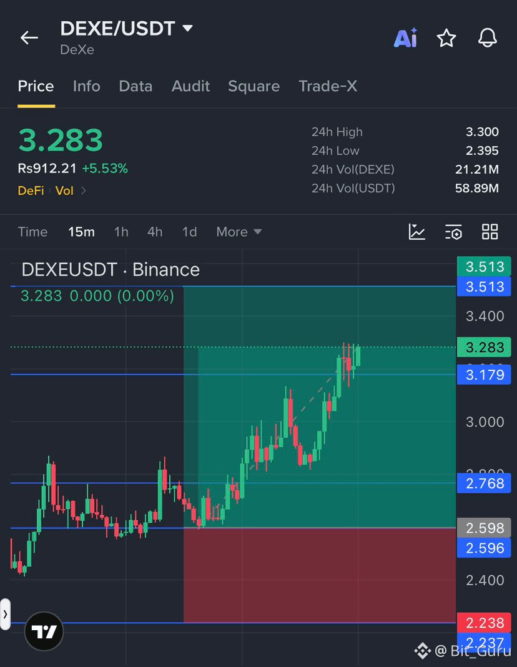This screenshot has width=517, height=667.
Task: Click the 24h Vol(DEXE) value 21.21M
Action: coord(477,169)
